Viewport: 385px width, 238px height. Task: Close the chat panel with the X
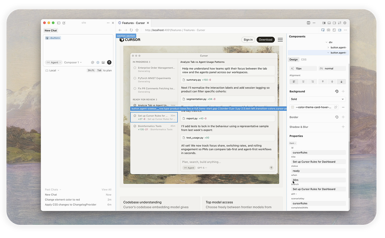(x=113, y=23)
